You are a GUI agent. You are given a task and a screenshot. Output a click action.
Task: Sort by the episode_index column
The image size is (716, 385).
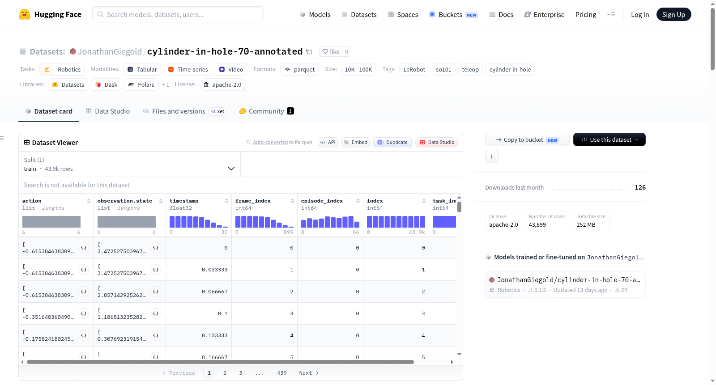[358, 201]
